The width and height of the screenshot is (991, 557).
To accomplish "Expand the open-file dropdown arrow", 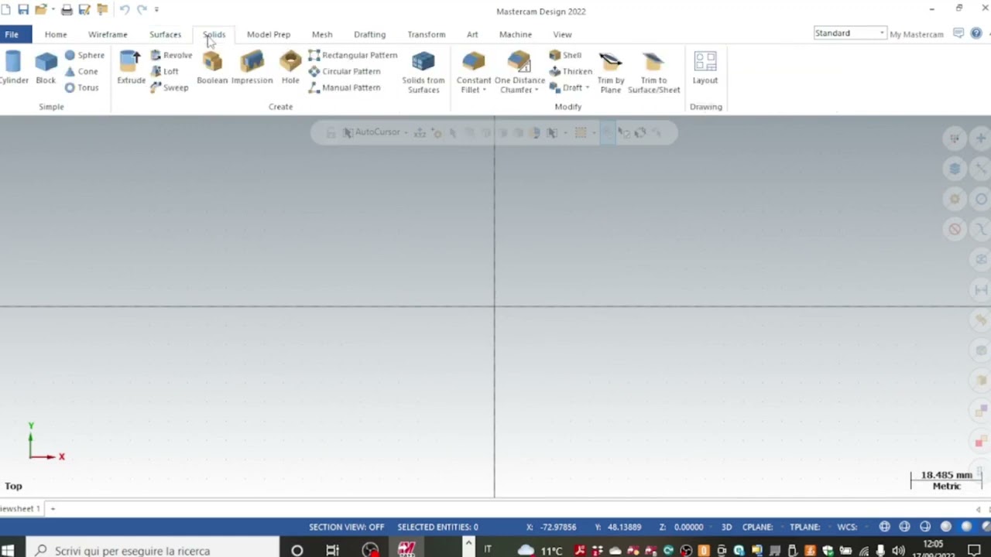I will coord(53,9).
